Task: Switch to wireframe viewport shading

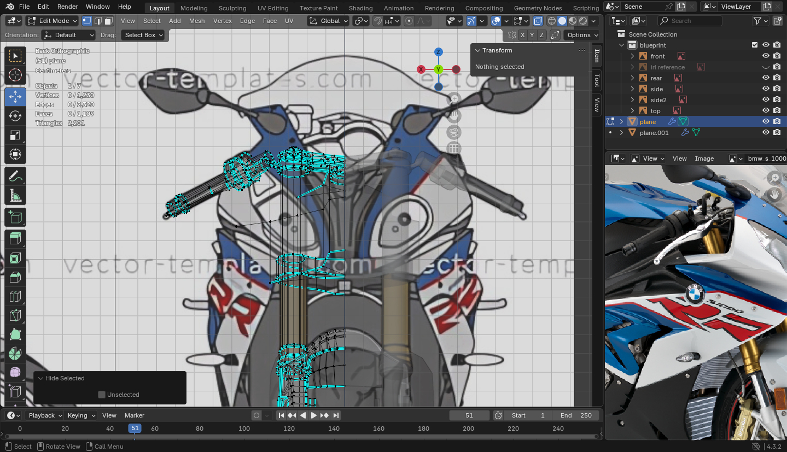Action: tap(551, 21)
